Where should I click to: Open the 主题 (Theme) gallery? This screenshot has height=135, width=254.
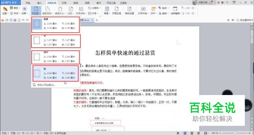pyautogui.click(x=5, y=11)
